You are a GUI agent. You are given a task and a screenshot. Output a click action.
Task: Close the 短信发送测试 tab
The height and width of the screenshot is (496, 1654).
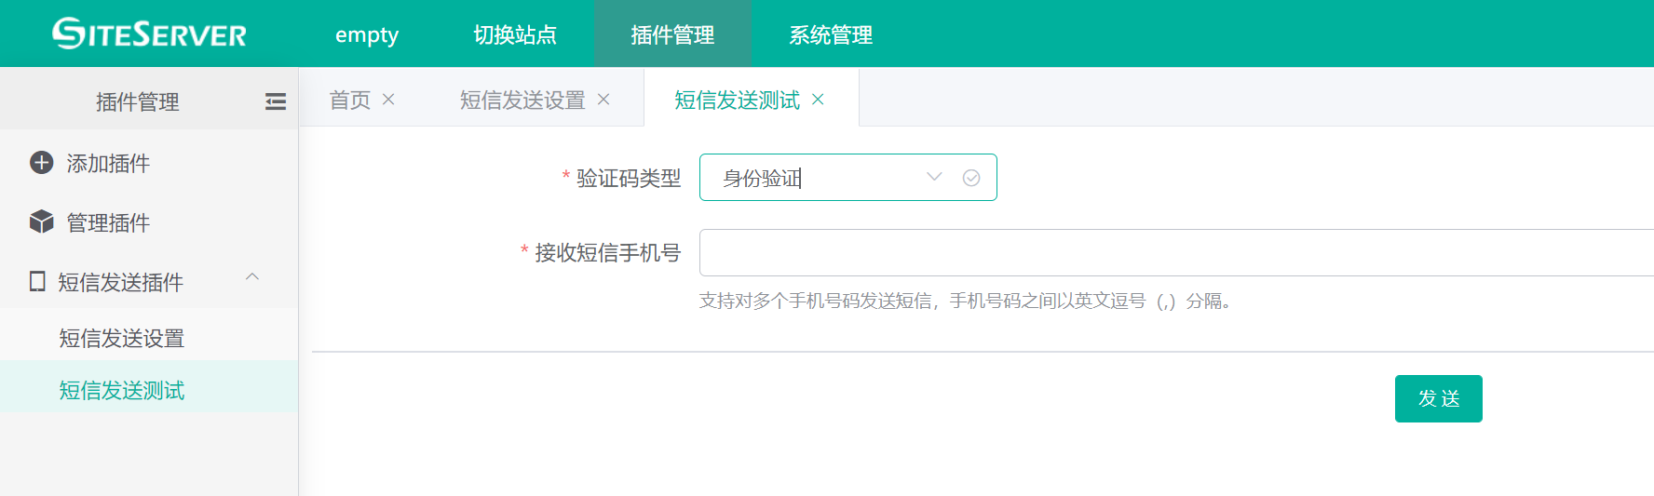tap(818, 100)
